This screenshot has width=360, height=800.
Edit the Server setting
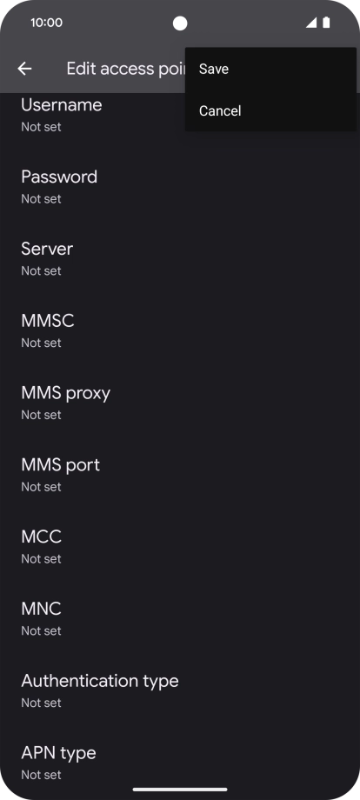[x=180, y=258]
